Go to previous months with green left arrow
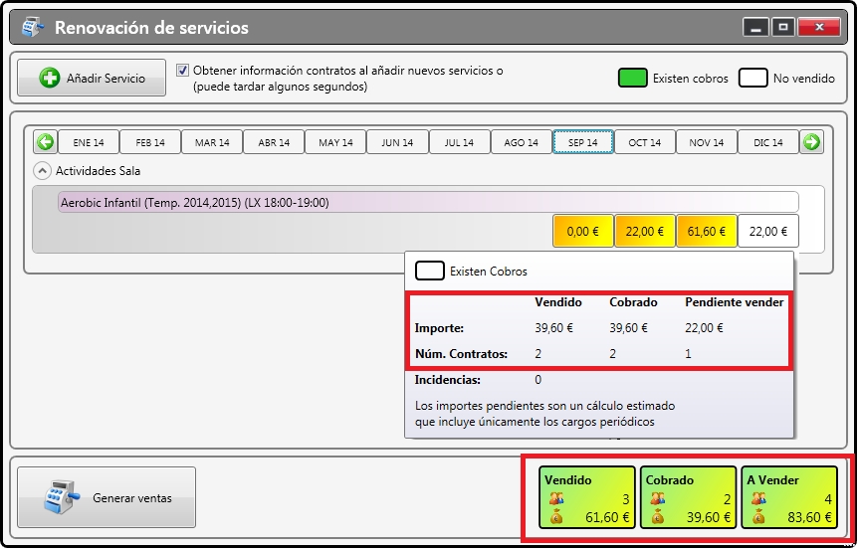859x550 pixels. click(x=45, y=142)
